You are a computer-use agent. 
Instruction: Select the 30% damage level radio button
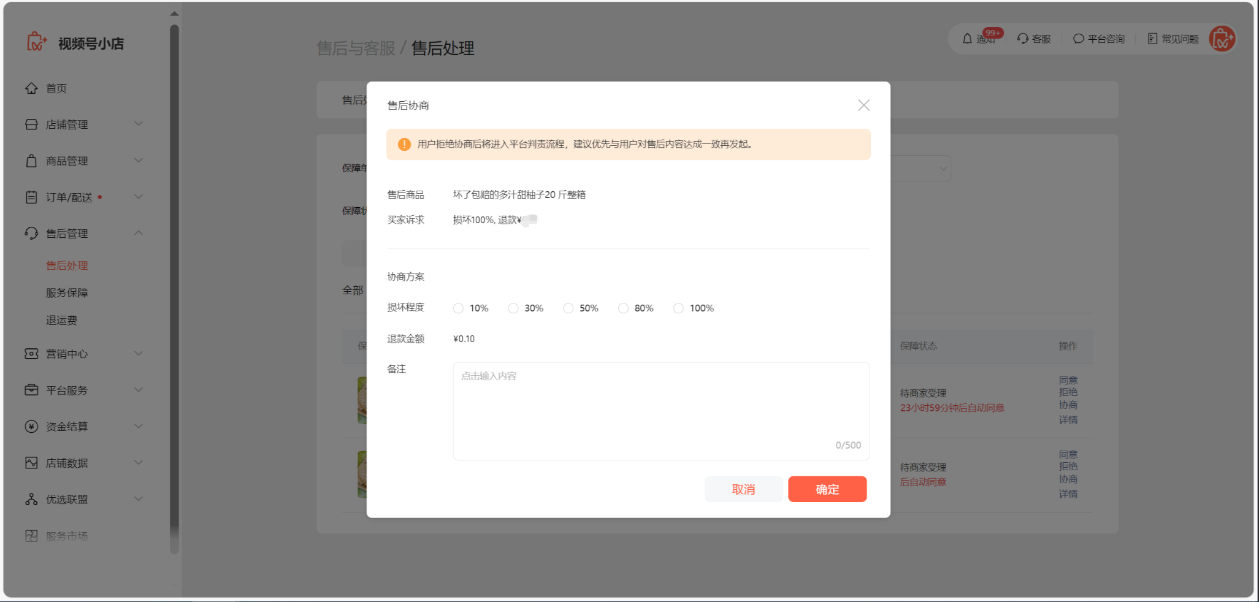513,308
